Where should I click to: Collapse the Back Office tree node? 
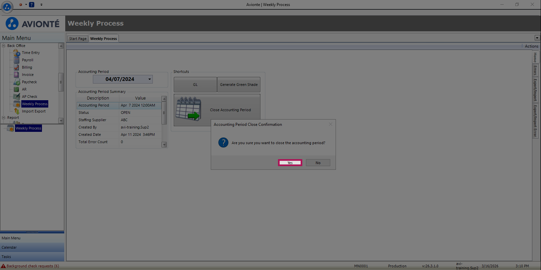(x=4, y=46)
